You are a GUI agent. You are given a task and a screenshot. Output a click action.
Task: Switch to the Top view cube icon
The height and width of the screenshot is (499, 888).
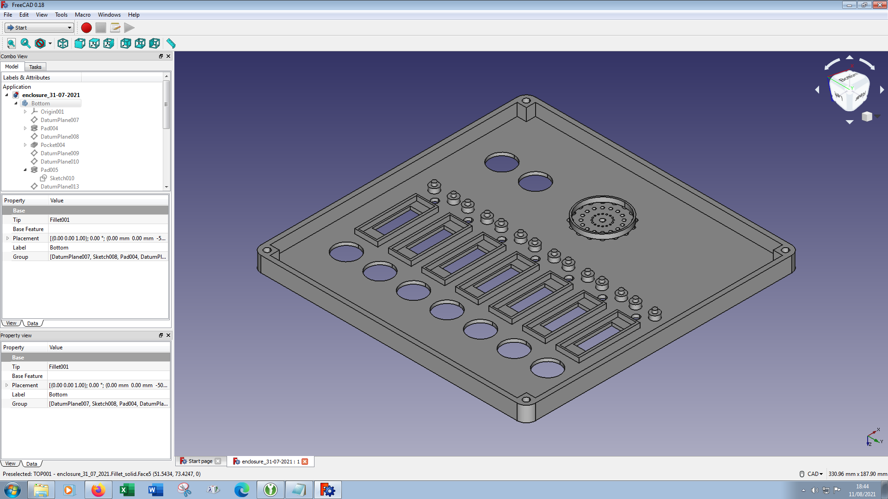click(94, 43)
